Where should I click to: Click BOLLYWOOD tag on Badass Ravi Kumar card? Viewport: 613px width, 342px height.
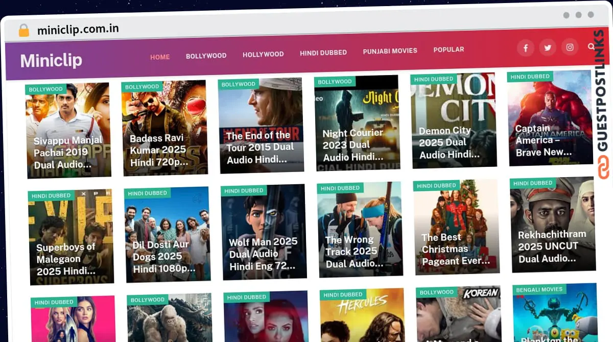142,87
